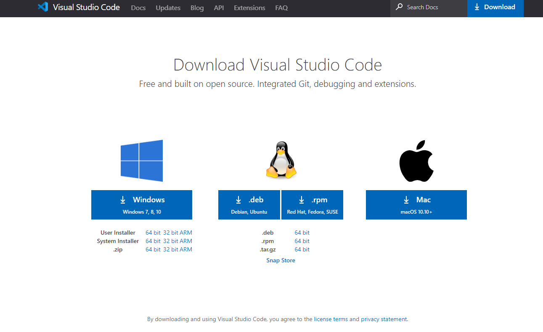Choose System Installer ARM link
543x332 pixels.
pos(186,241)
